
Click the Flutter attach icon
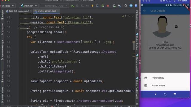point(98,6)
